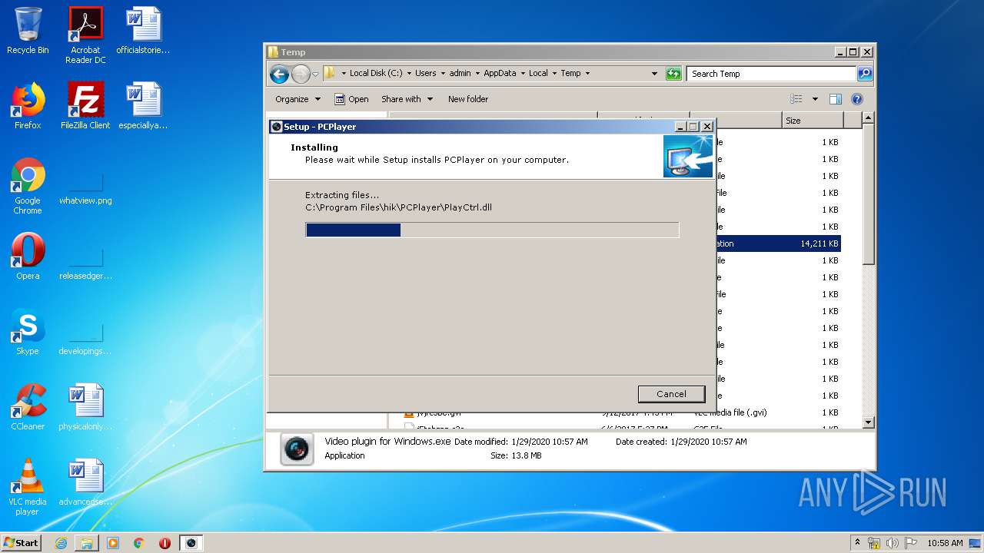Image resolution: width=984 pixels, height=553 pixels.
Task: Launch VLC media player from desktop
Action: (28, 487)
